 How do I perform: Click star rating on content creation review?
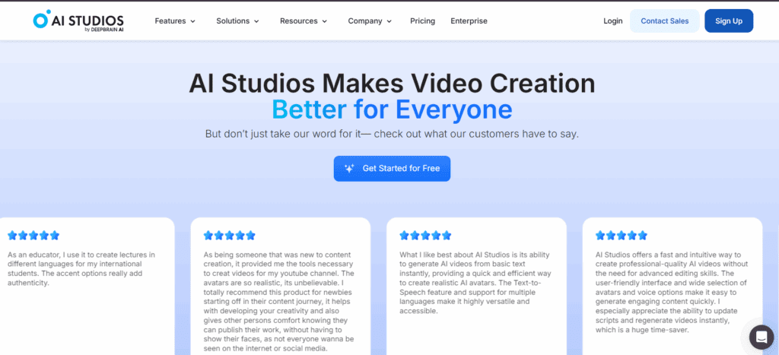coord(229,235)
